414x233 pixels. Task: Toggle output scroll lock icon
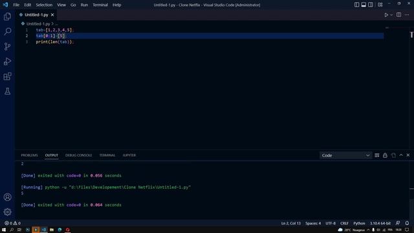385,155
